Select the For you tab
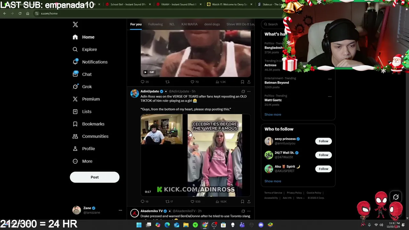The height and width of the screenshot is (230, 409). point(136,24)
